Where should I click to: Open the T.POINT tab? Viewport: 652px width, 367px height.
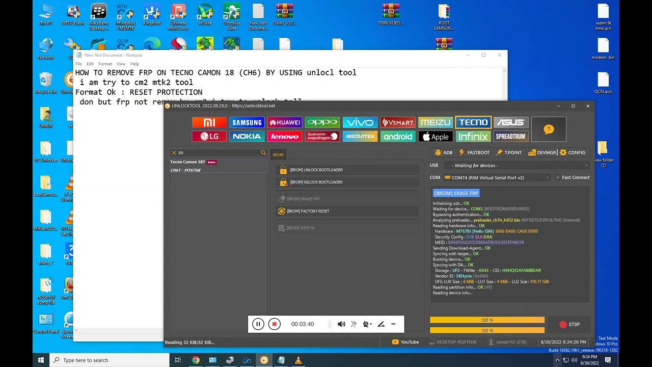click(509, 152)
